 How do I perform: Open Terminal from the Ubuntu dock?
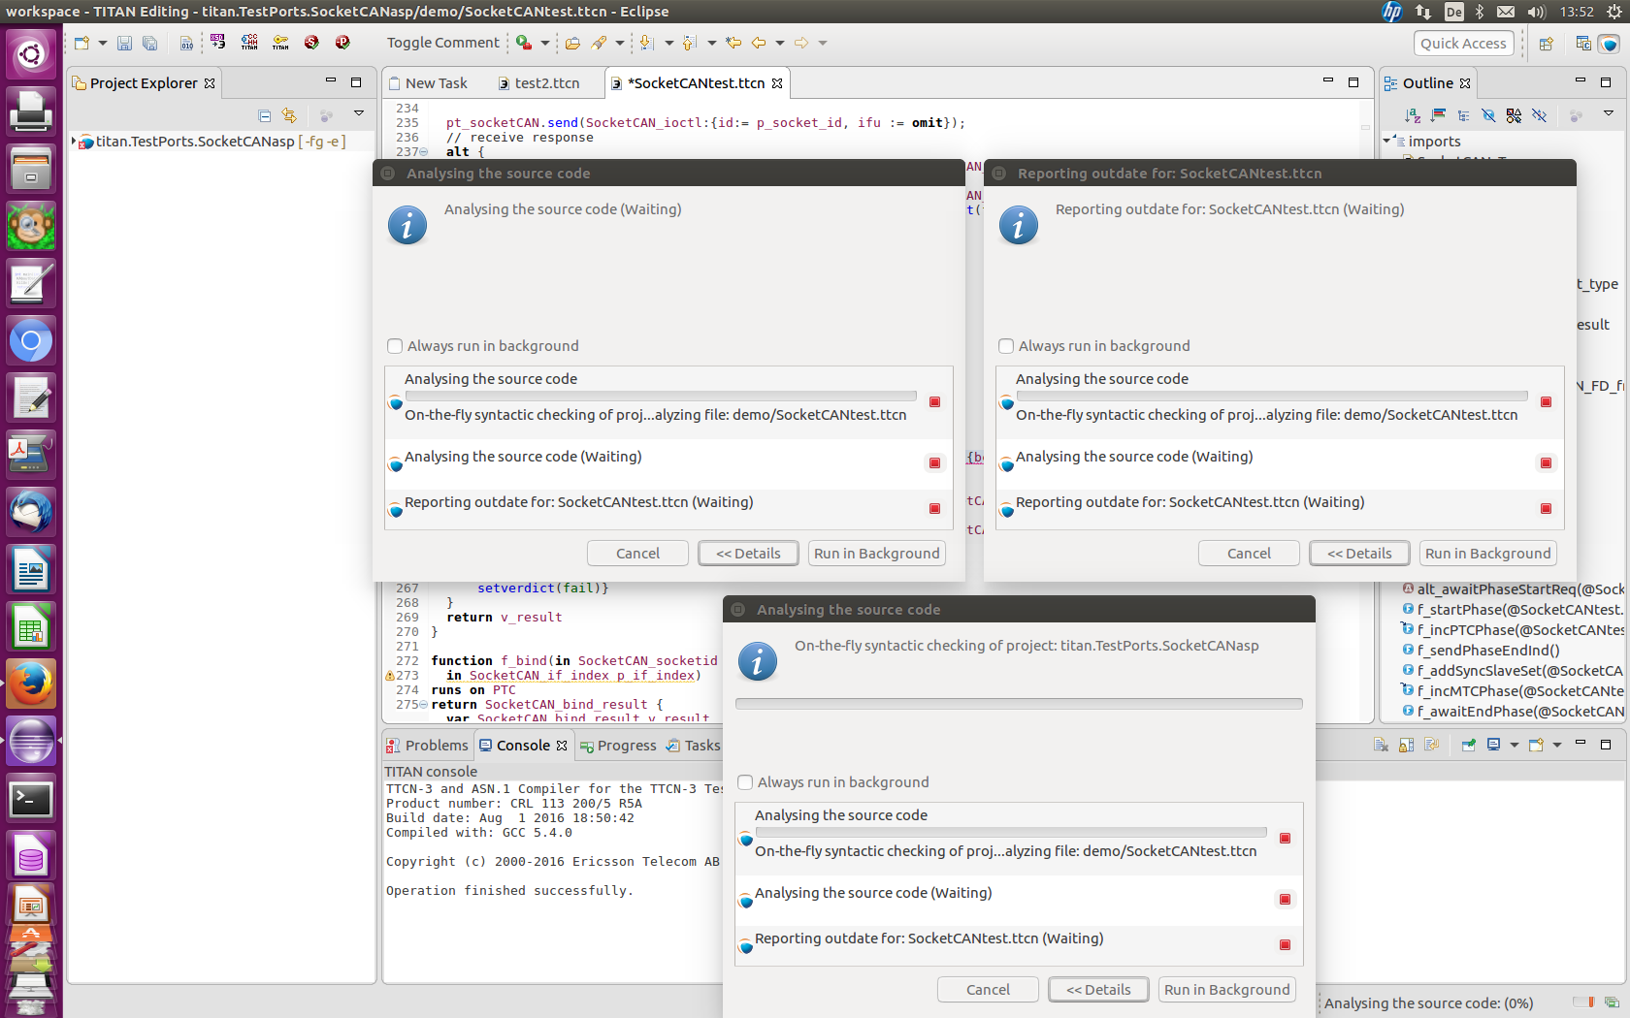(x=30, y=799)
